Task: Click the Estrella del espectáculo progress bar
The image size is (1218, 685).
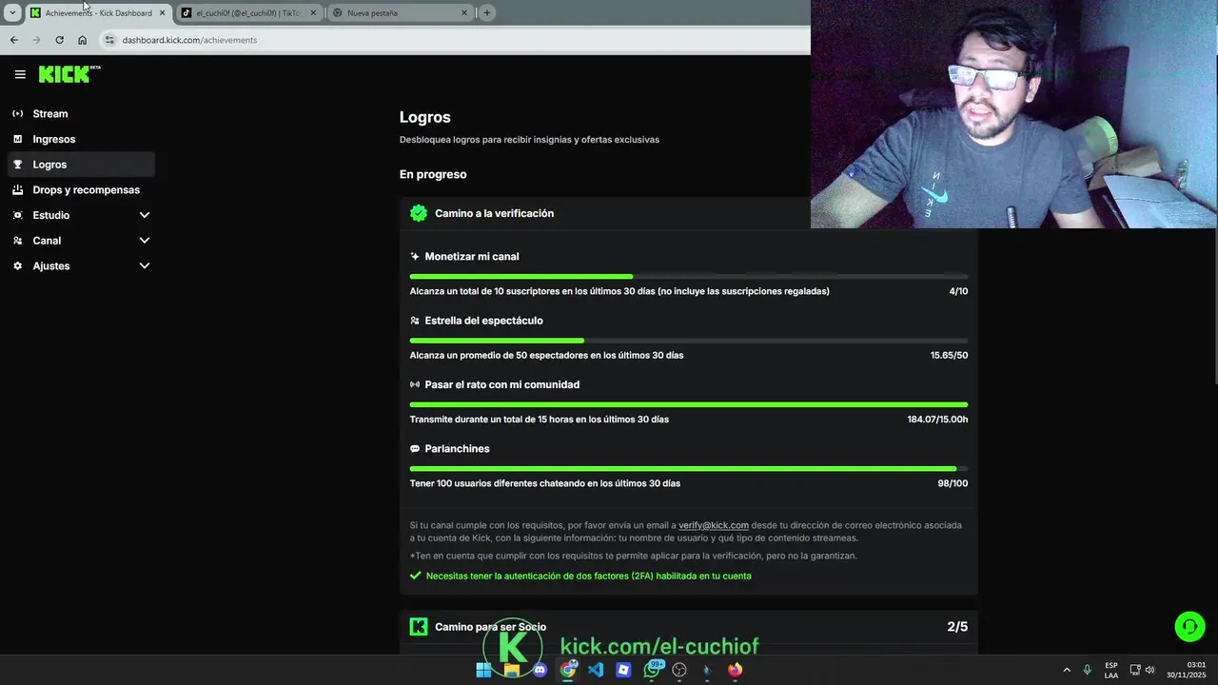Action: 689,341
